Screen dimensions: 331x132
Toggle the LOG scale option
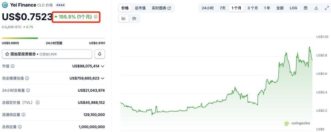click(293, 8)
